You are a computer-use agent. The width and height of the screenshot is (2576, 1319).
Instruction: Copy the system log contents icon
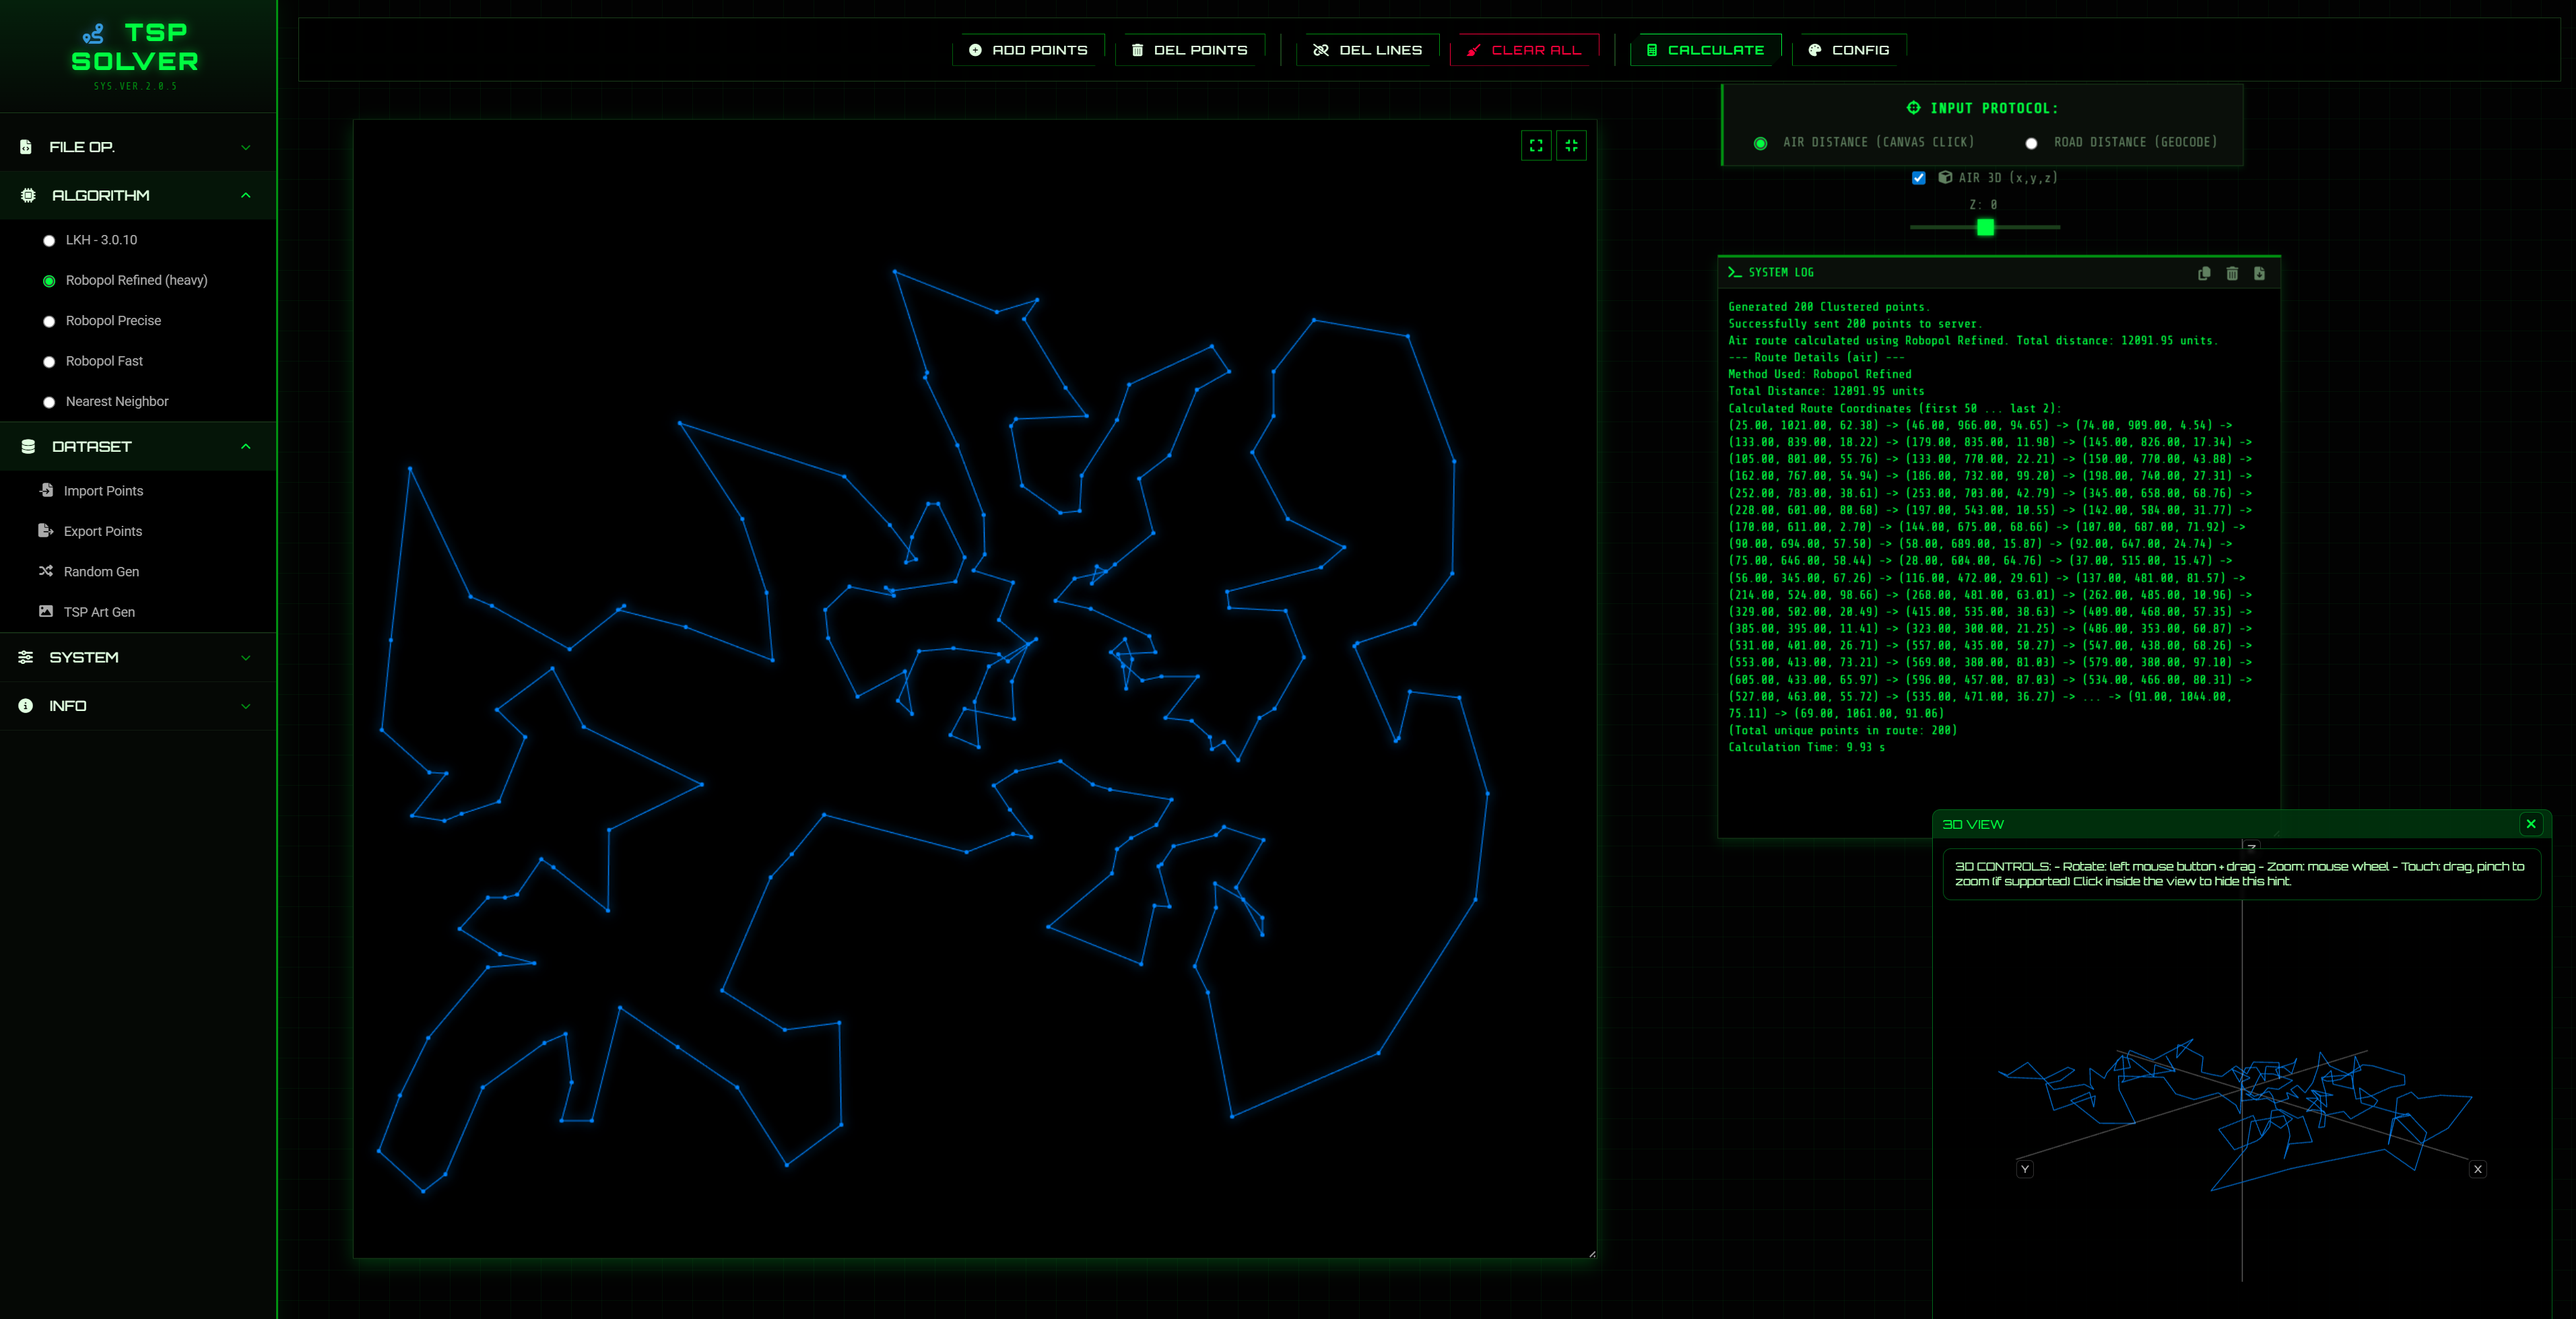pos(2204,273)
